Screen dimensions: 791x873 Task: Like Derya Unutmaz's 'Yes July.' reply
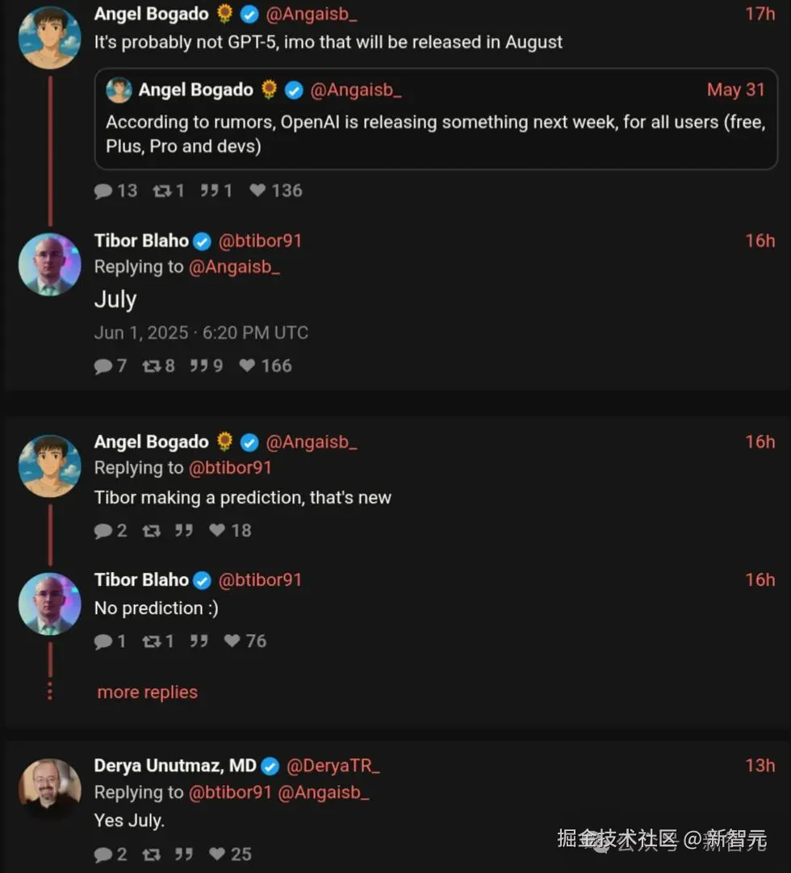tap(217, 854)
